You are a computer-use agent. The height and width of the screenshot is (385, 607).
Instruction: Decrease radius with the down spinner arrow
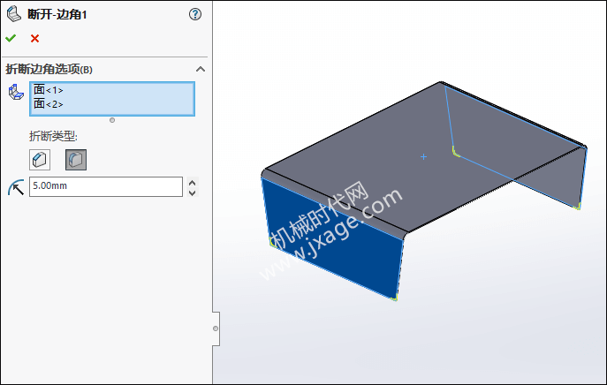[192, 192]
